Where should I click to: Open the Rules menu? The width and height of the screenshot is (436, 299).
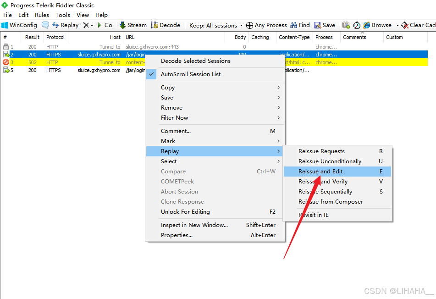point(42,15)
